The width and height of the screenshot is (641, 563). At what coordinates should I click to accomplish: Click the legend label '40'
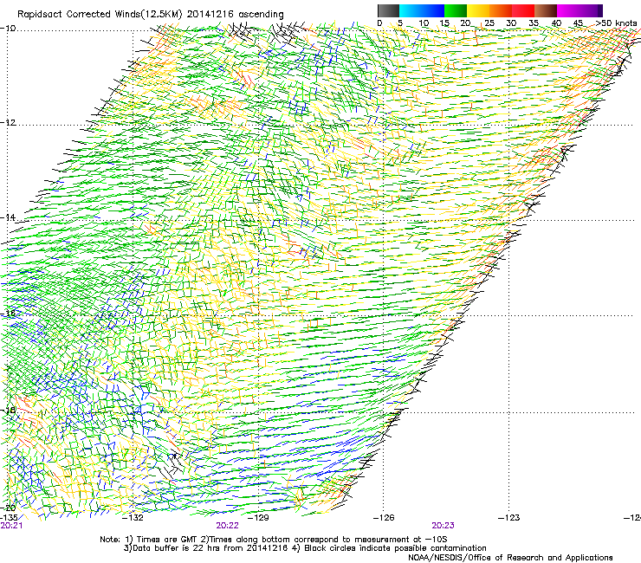tap(556, 23)
